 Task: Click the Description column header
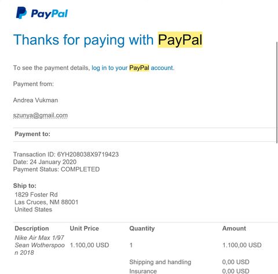click(32, 228)
